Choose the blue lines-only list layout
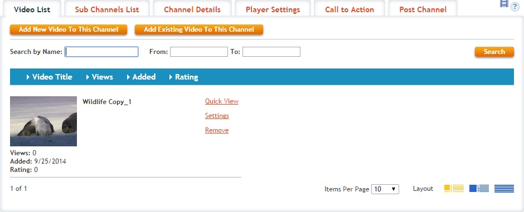524x212 pixels. point(504,189)
